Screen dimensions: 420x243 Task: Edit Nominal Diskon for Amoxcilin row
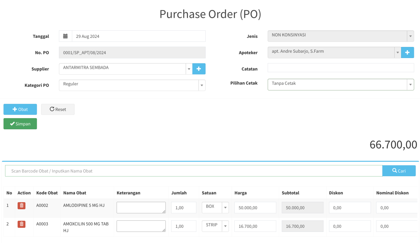click(397, 226)
